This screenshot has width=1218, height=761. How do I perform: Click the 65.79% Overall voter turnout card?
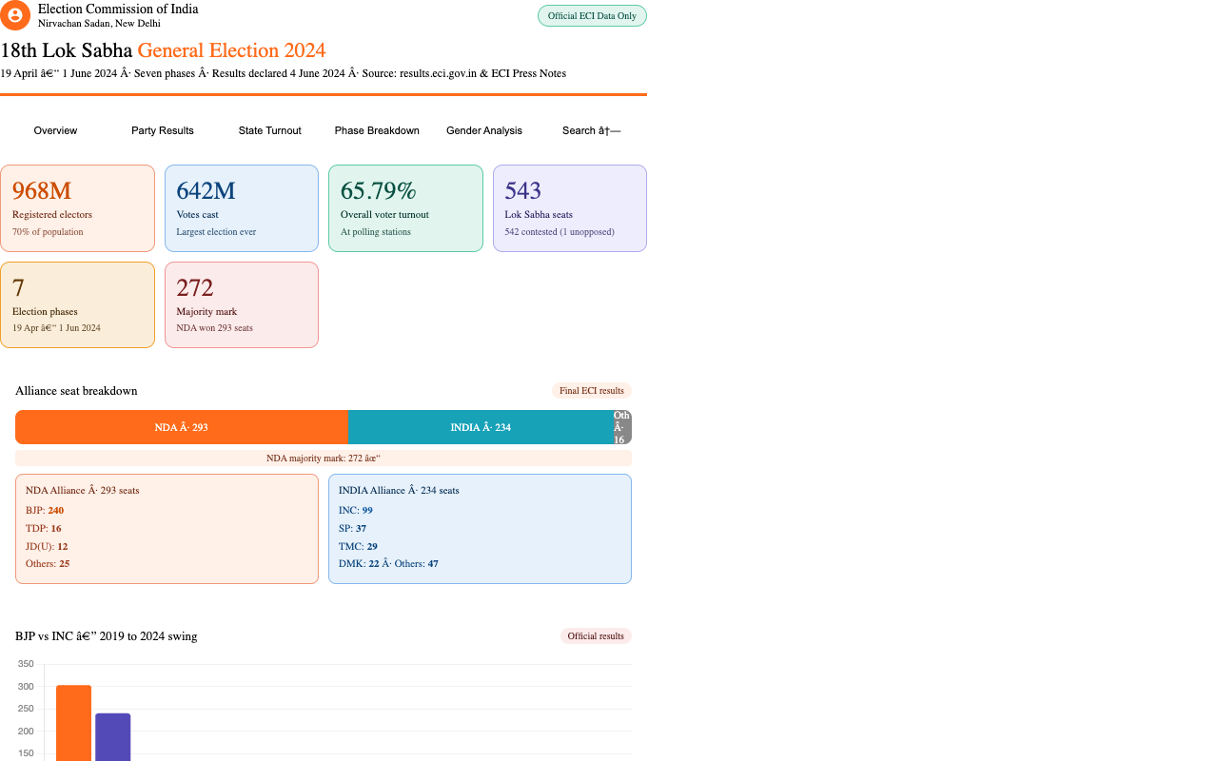click(x=405, y=208)
